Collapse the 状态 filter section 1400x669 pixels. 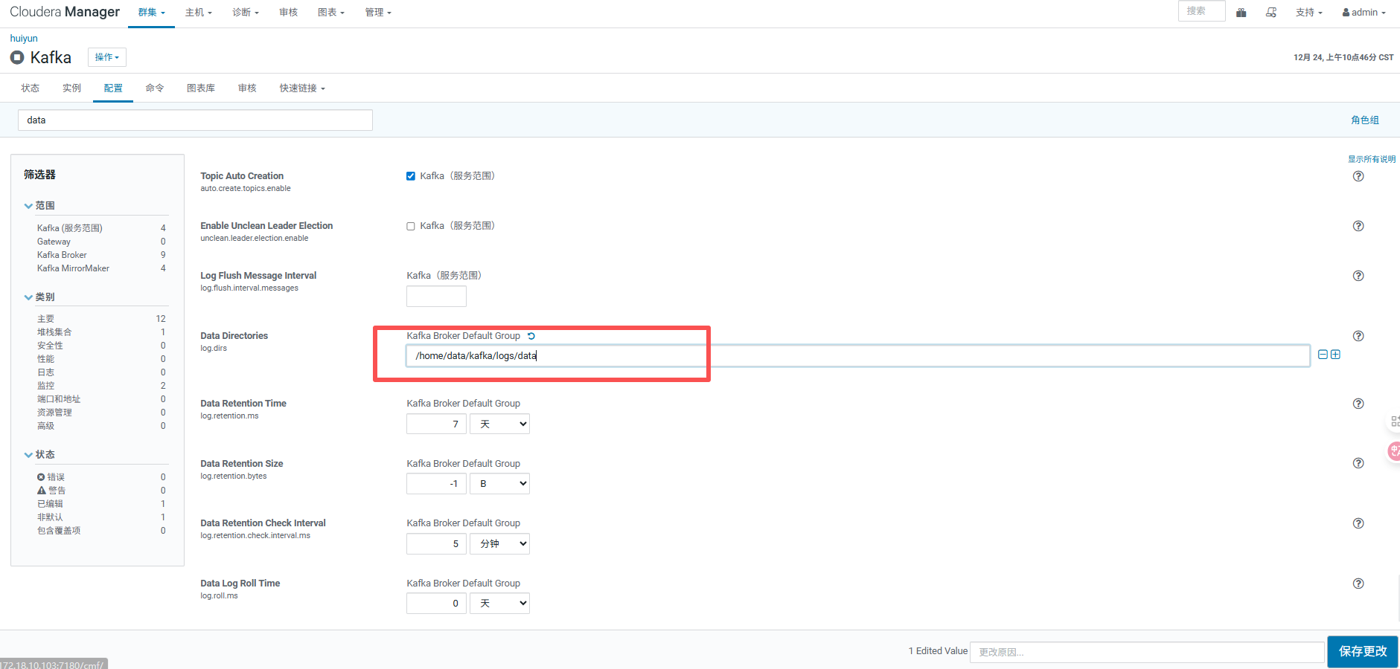point(39,455)
